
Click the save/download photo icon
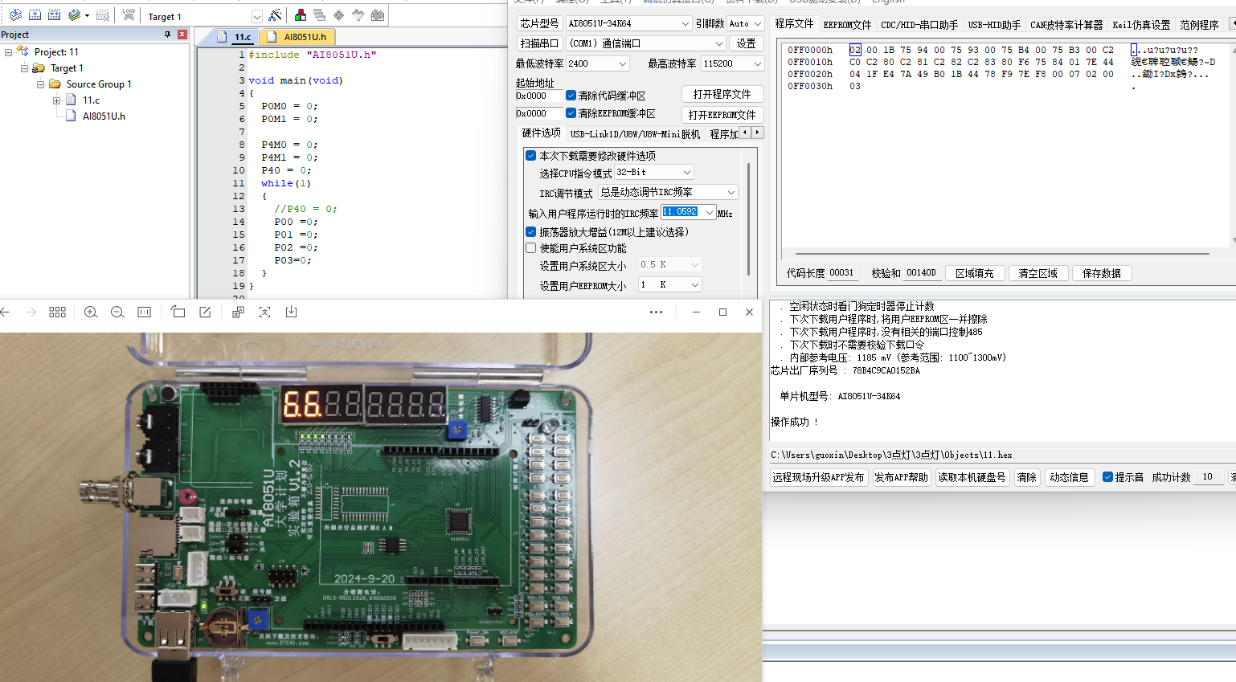point(291,312)
